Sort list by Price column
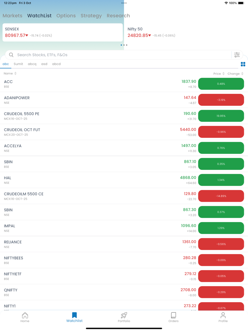This screenshot has height=331, width=248. coord(219,74)
